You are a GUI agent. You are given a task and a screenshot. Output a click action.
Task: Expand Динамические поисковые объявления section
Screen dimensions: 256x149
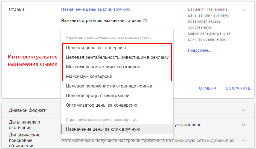click(243, 140)
